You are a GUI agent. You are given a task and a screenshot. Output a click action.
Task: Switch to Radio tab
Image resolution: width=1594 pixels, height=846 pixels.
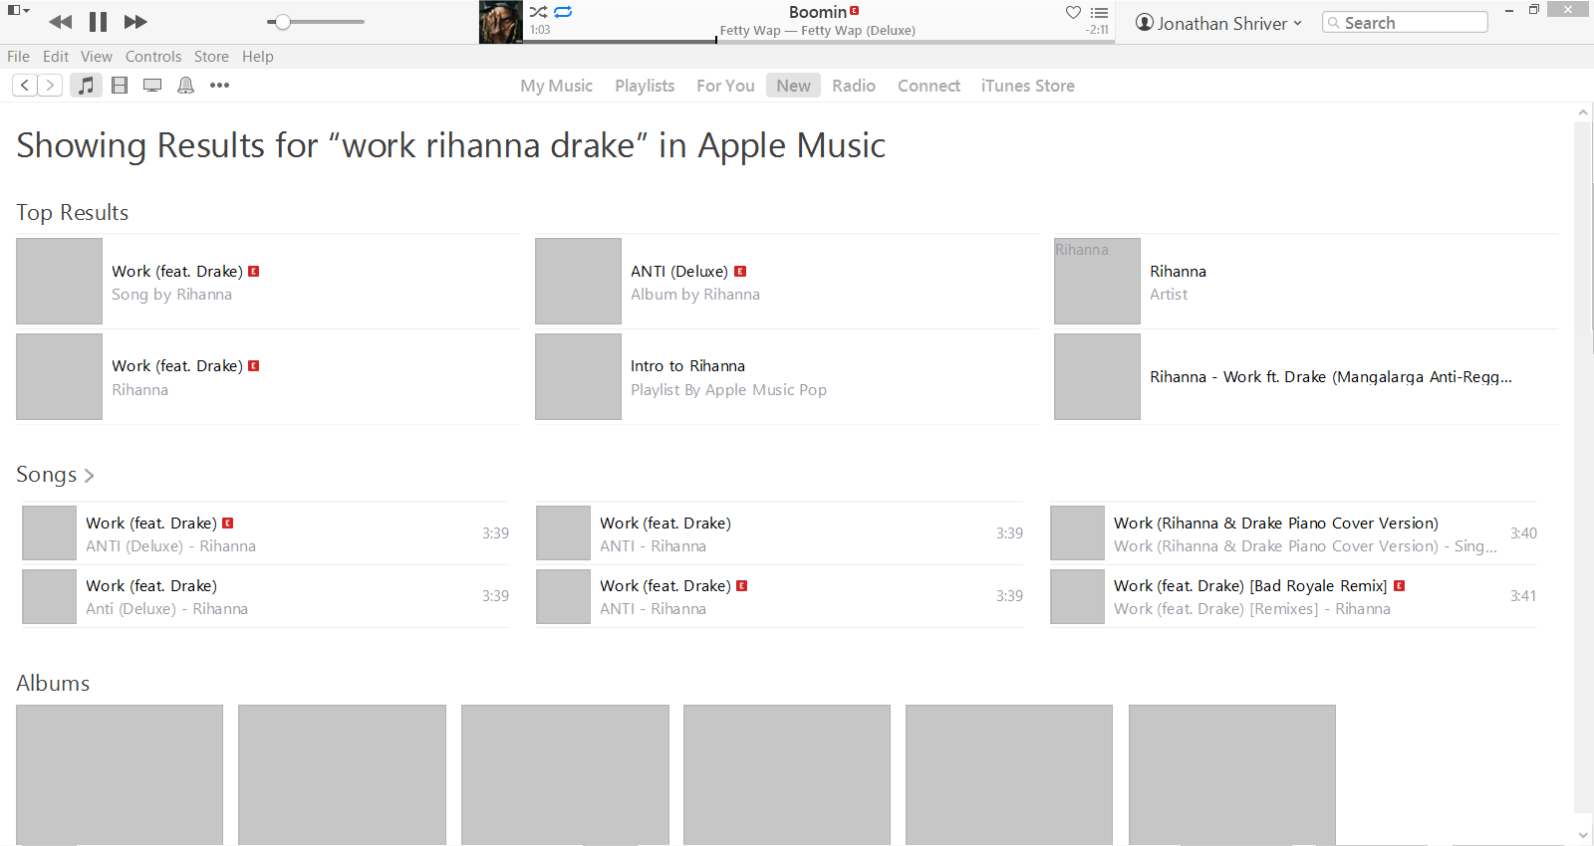click(854, 86)
